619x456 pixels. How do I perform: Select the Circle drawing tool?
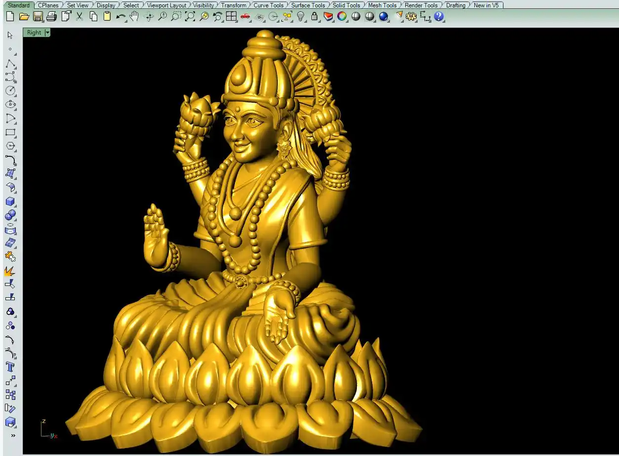[x=10, y=91]
